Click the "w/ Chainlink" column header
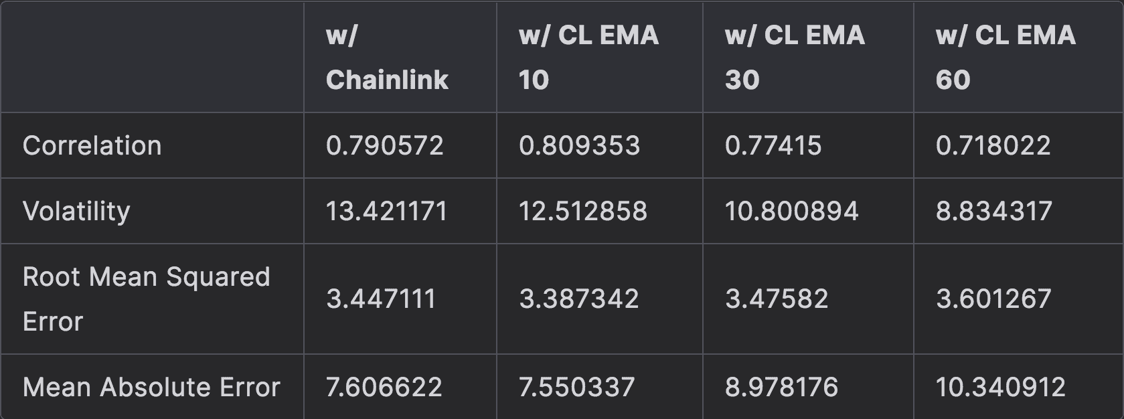This screenshot has height=419, width=1124. pyautogui.click(x=387, y=58)
